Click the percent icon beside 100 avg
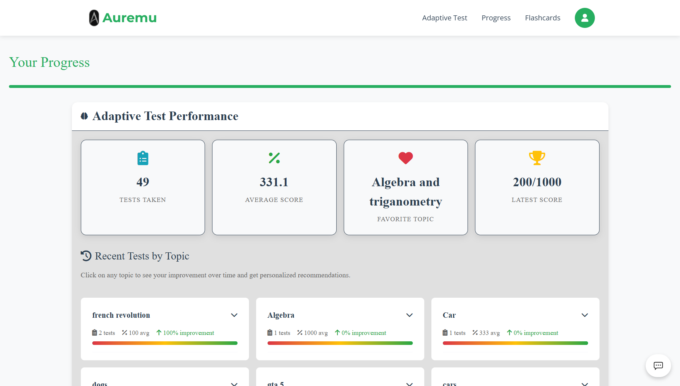 124,333
